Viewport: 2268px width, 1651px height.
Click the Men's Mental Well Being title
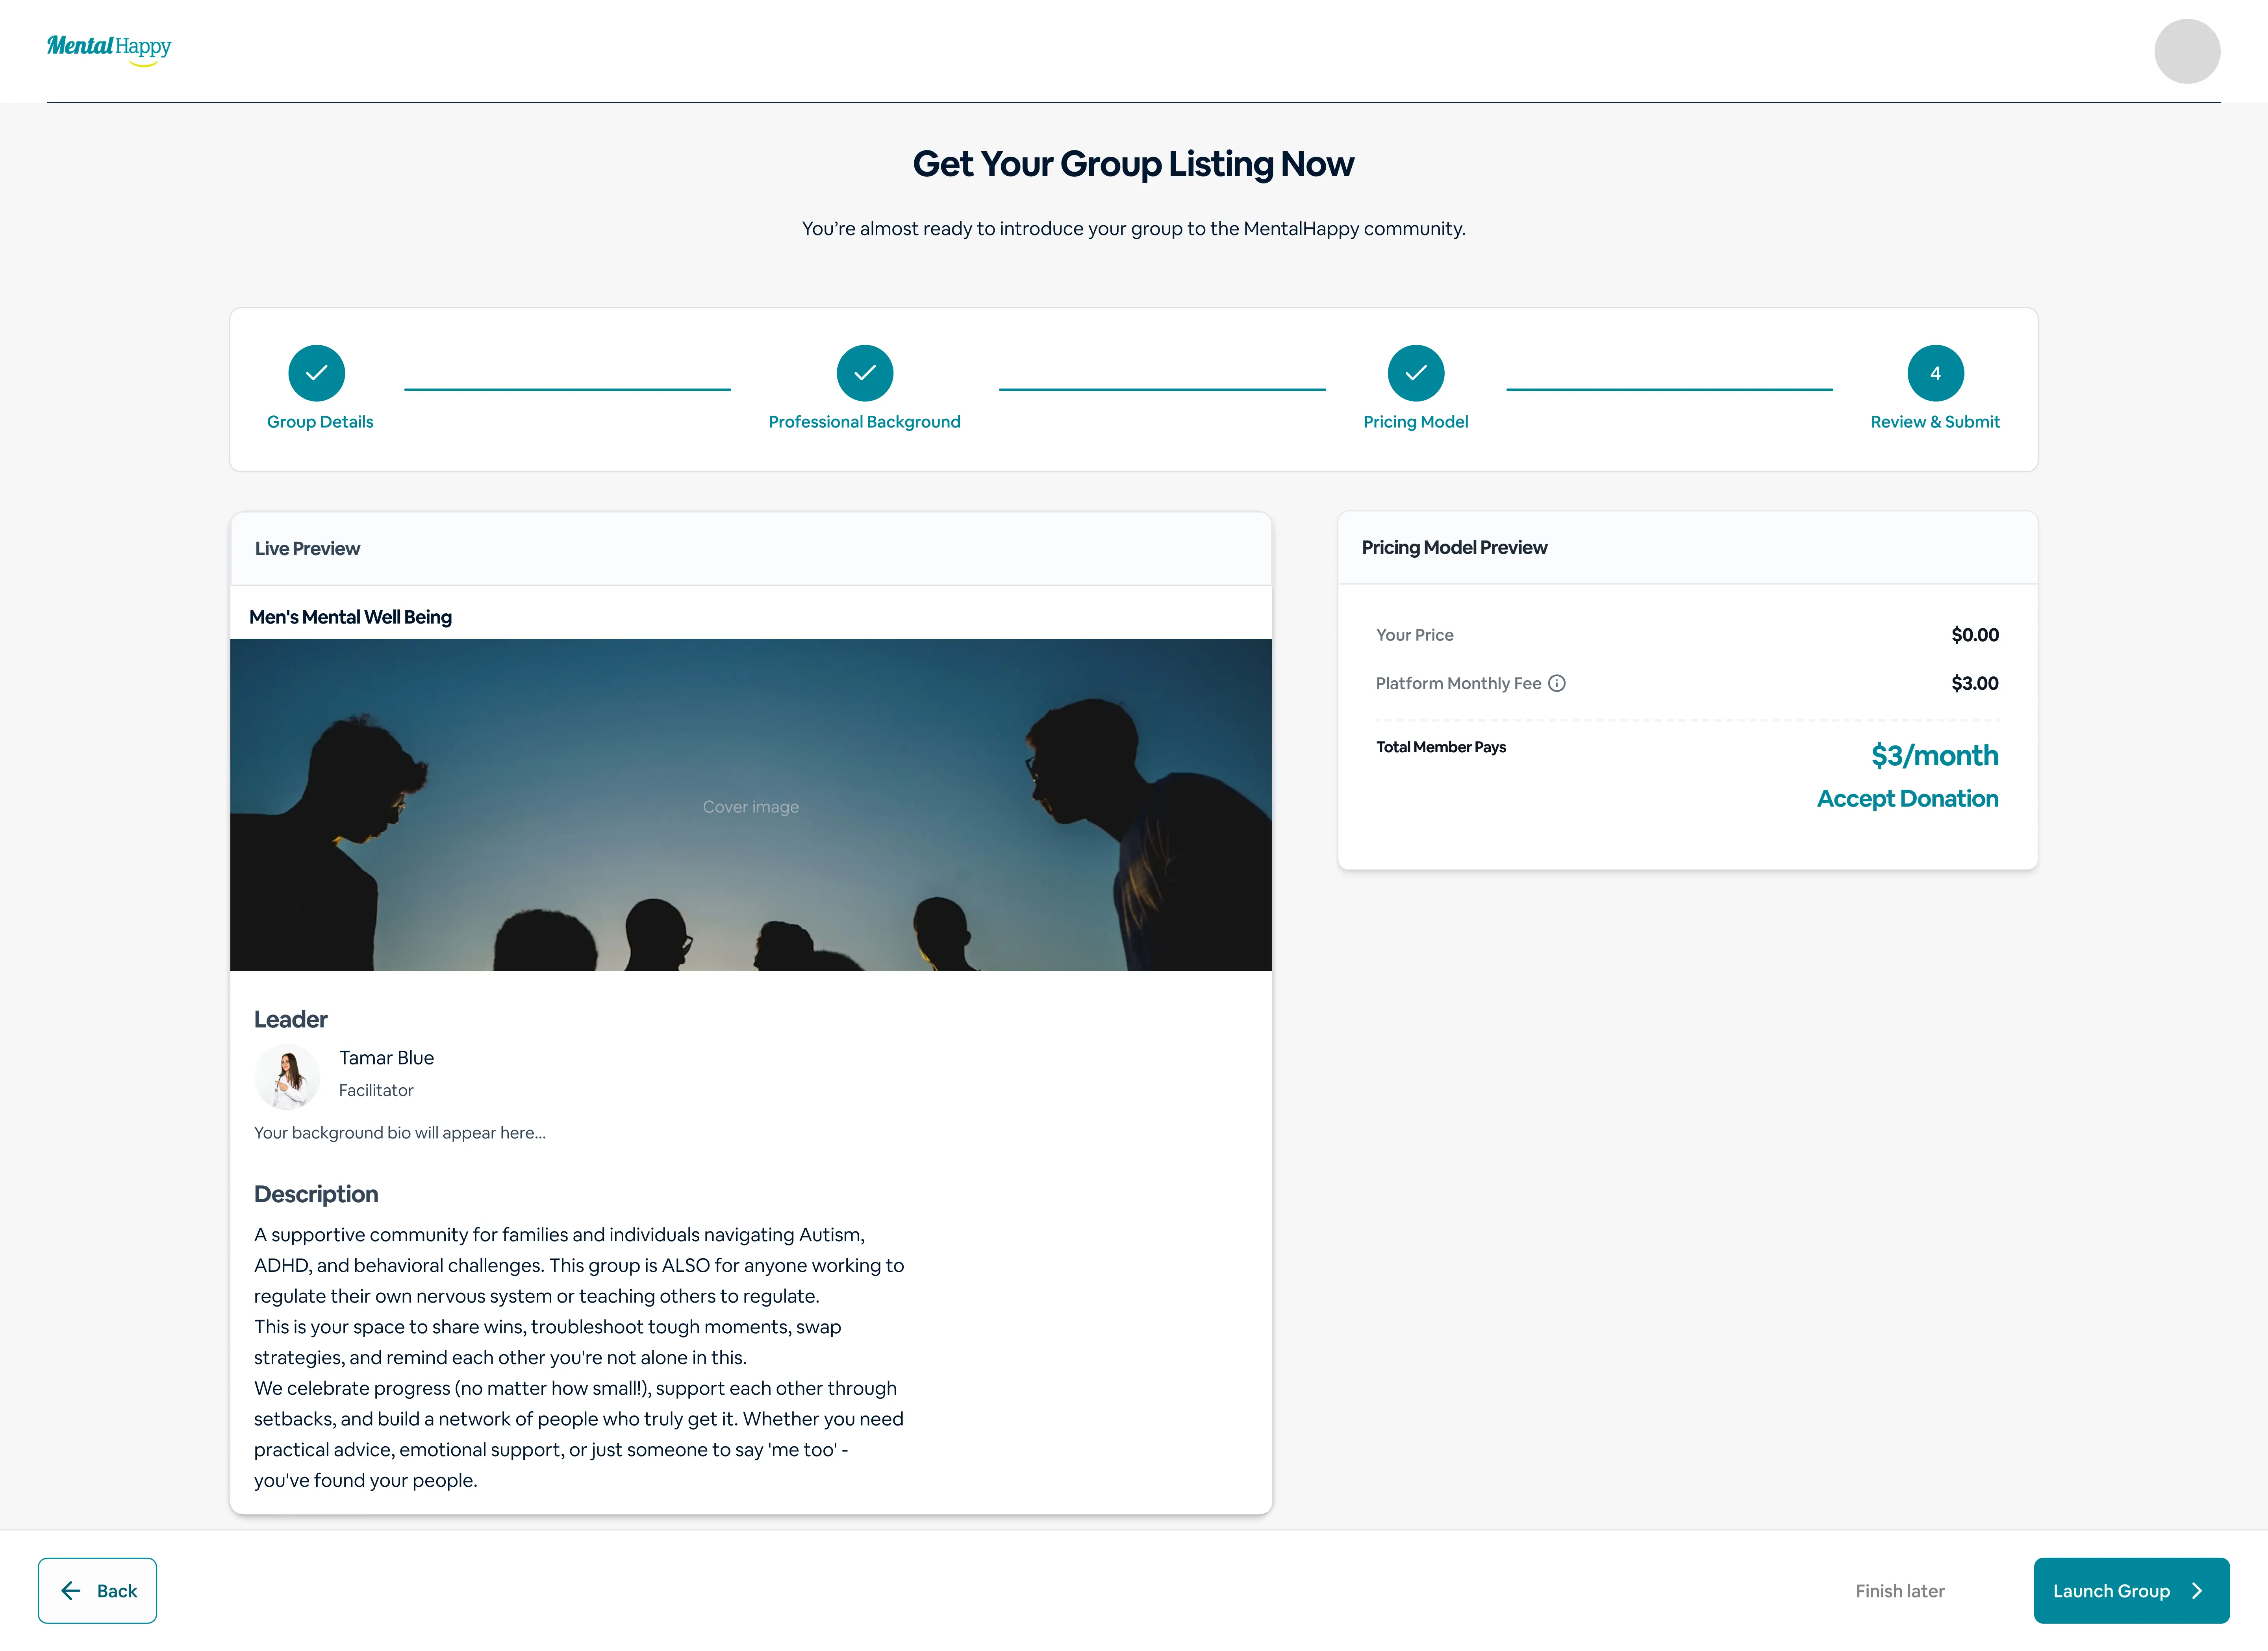350,617
